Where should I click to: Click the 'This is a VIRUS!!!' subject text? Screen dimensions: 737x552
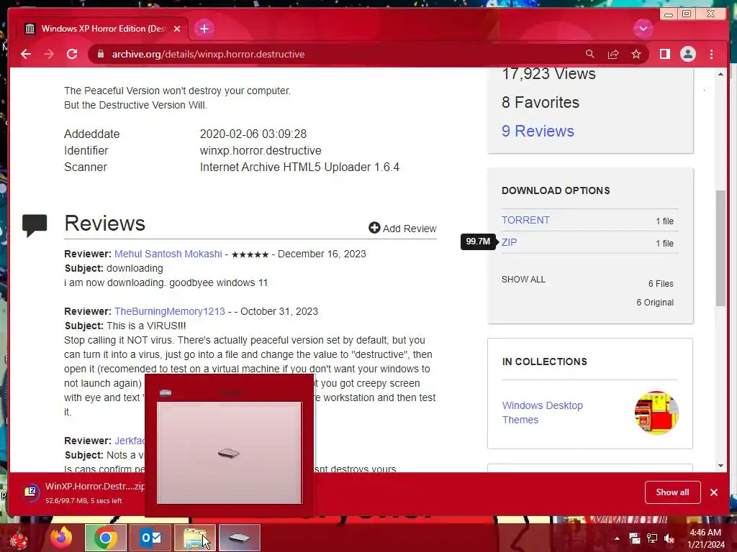click(146, 326)
